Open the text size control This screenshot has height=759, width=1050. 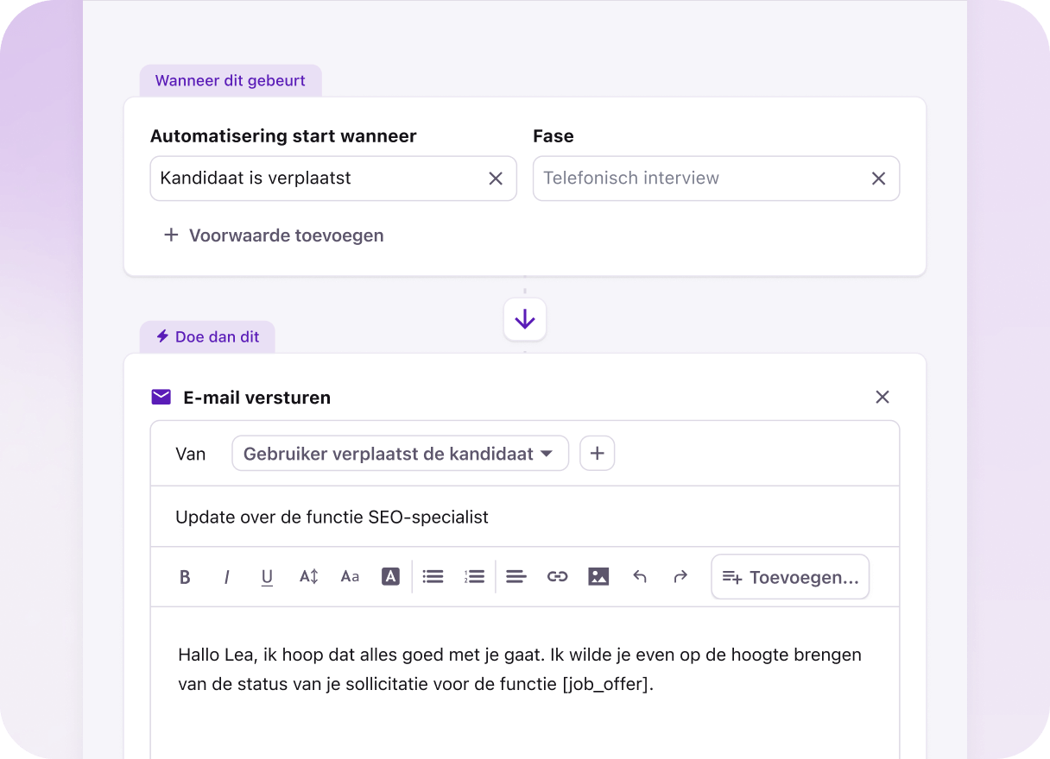[x=308, y=576]
